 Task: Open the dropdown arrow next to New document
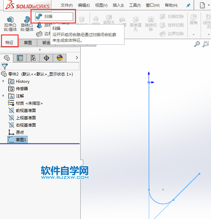point(209,5)
